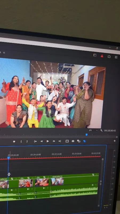Select the clip thumbnail of two women
Image resolution: width=120 pixels, height=214 pixels.
pyautogui.click(x=26, y=183)
